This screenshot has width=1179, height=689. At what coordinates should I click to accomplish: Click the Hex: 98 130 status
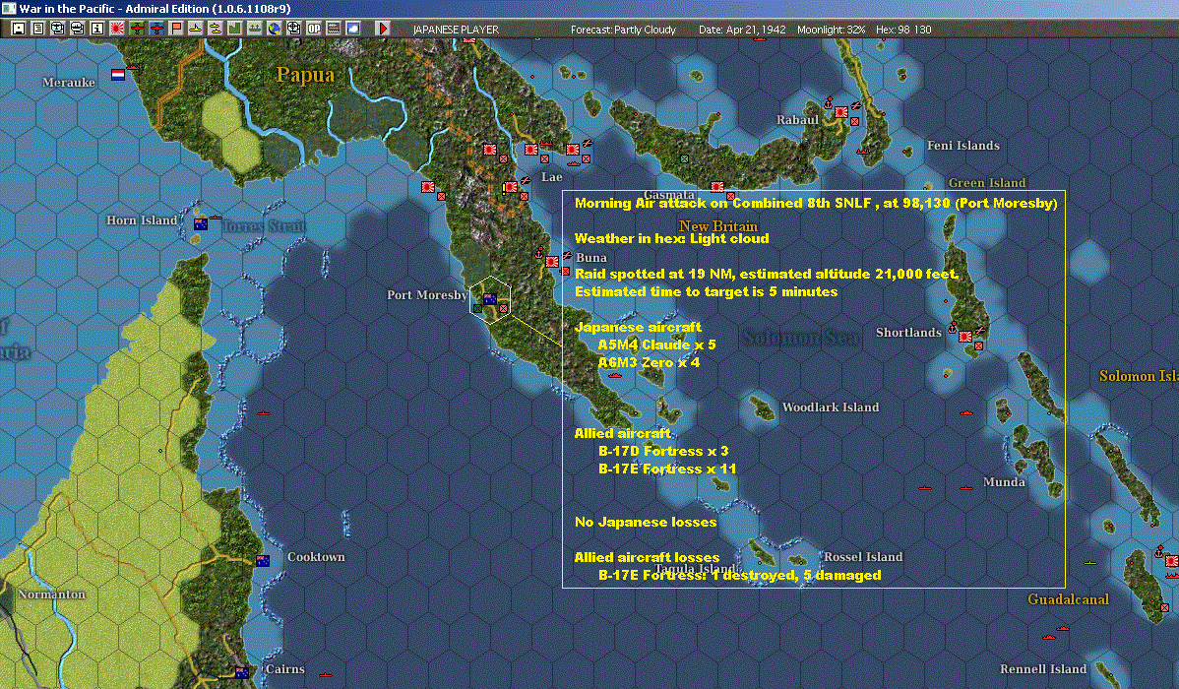[903, 30]
